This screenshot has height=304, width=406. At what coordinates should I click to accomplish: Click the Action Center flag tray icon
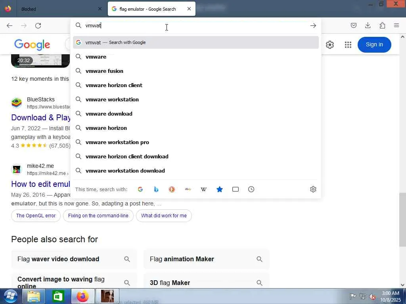pos(352,296)
